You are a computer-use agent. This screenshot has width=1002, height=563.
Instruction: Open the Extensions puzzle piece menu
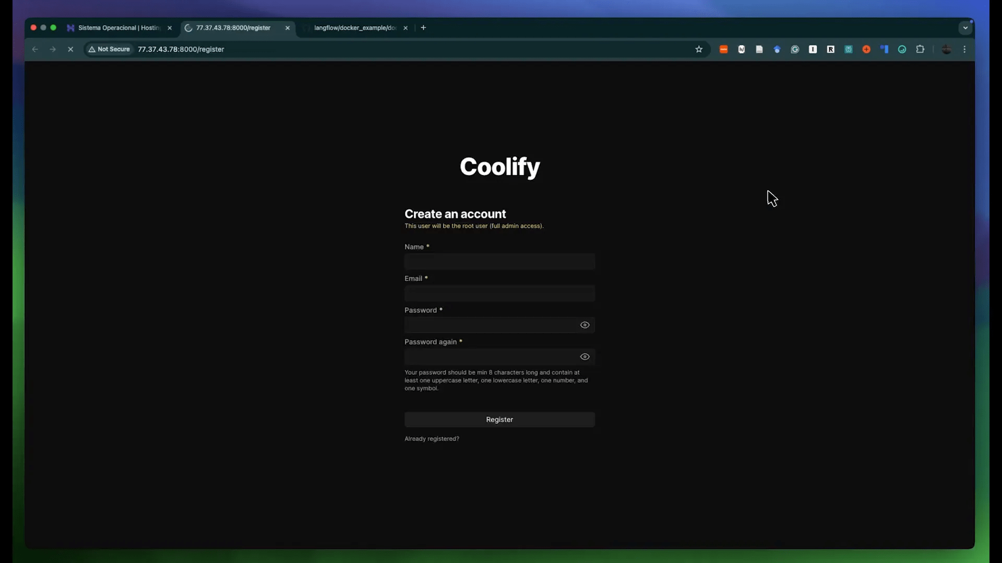(x=920, y=49)
